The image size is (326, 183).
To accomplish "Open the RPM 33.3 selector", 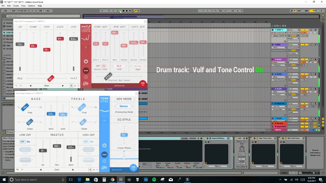I will [119, 66].
